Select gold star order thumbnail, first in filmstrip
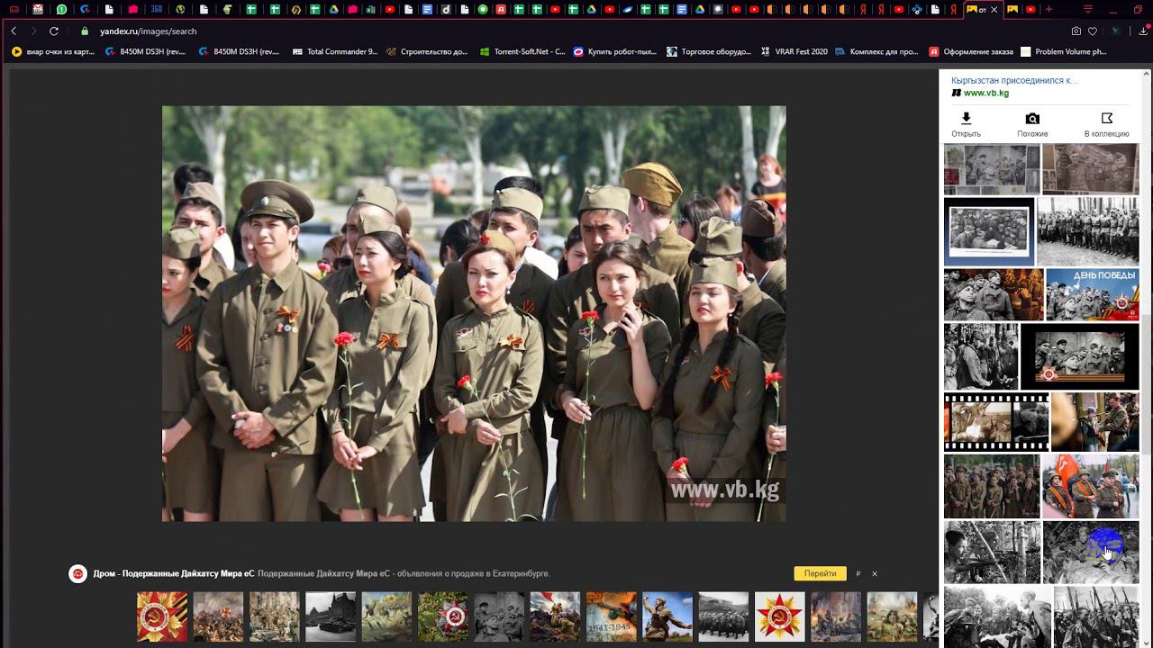The image size is (1153, 648). tap(162, 616)
